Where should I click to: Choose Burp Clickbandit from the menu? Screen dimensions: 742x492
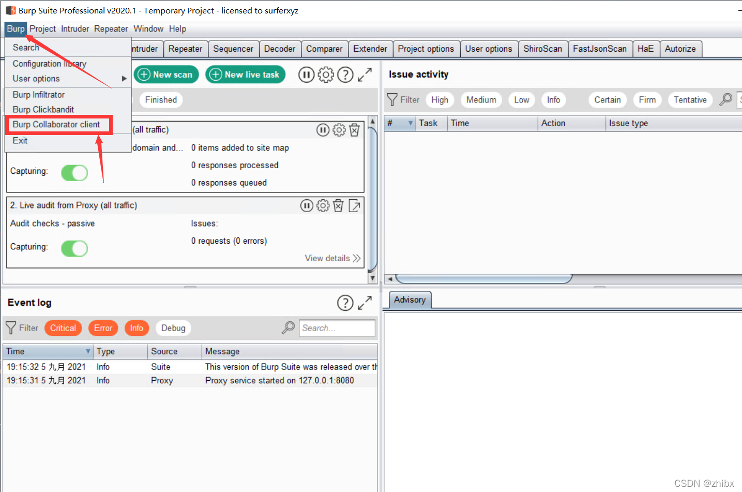tap(68, 110)
